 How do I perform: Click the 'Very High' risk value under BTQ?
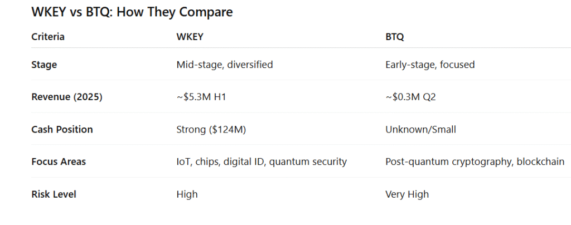click(407, 194)
